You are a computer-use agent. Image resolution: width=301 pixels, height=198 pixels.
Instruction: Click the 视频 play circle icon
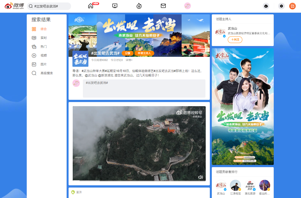(x=34, y=55)
